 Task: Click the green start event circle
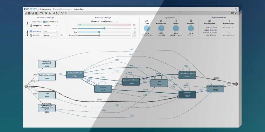26,86
